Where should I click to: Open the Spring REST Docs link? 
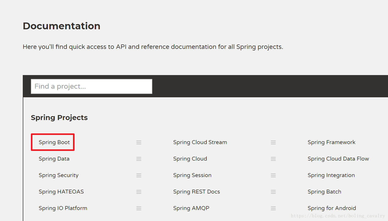[x=196, y=192]
